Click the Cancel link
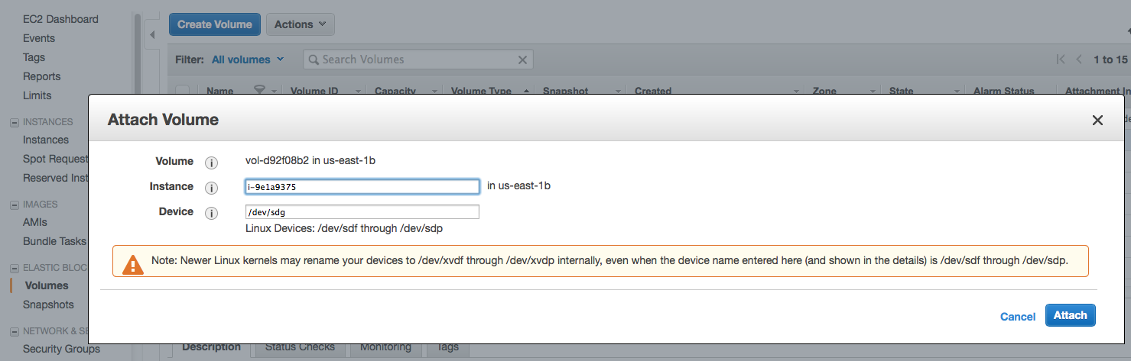Viewport: 1131px width, 361px height. [x=1018, y=317]
